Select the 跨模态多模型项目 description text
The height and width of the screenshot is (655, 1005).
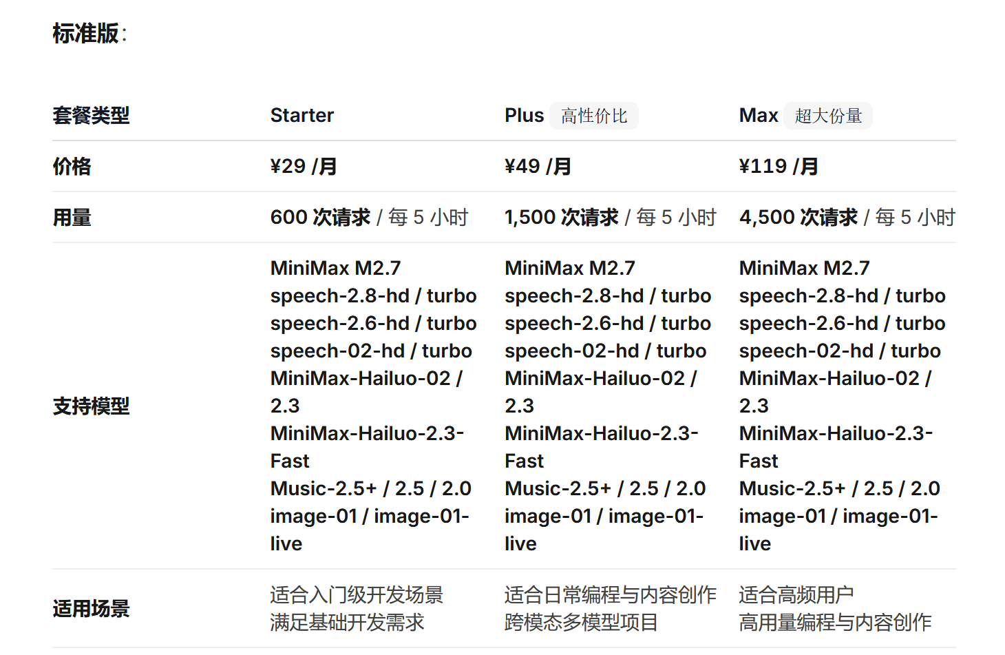(581, 623)
